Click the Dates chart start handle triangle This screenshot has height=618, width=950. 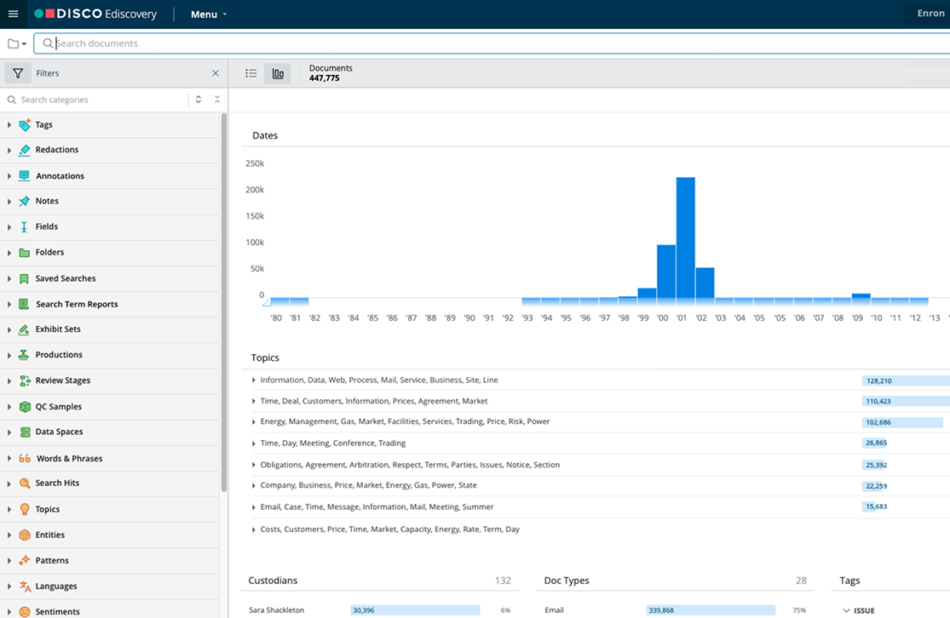click(x=267, y=302)
